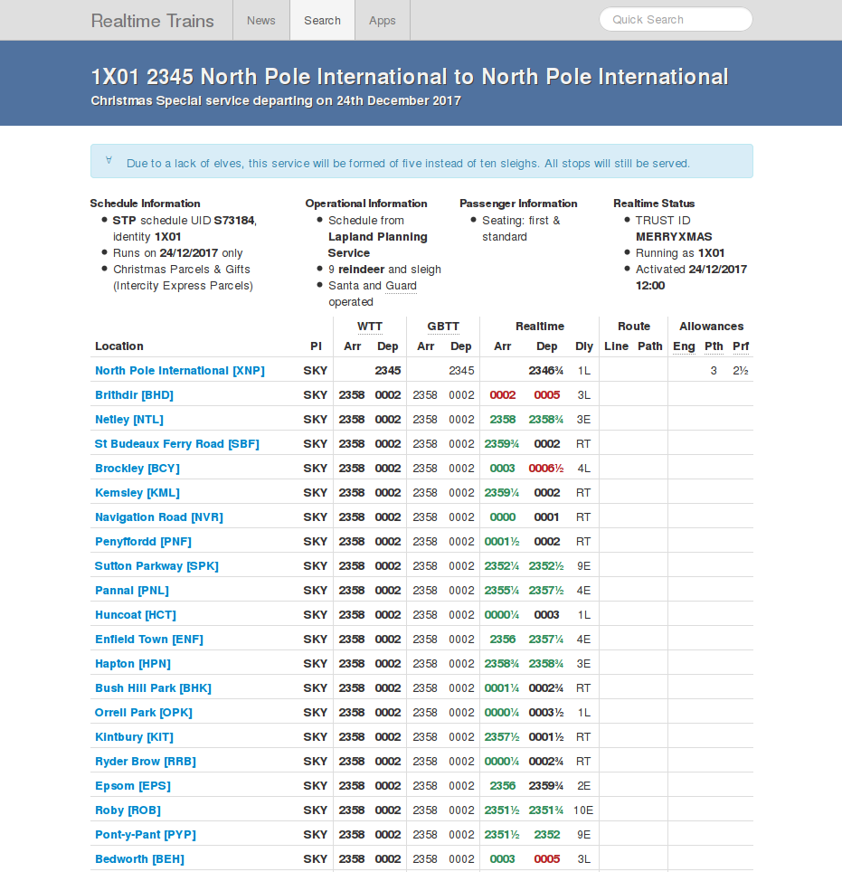Screen dimensions: 842x872
Task: Open Navigation Road [NVR] station page
Action: [158, 517]
